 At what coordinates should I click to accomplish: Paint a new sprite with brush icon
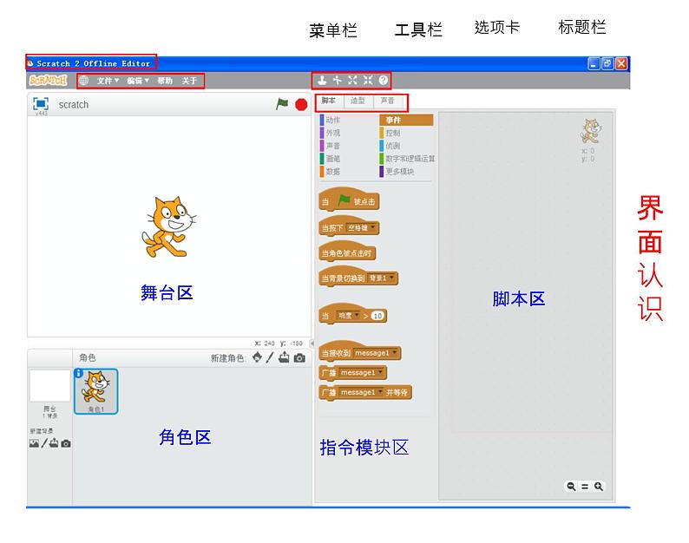click(x=270, y=357)
